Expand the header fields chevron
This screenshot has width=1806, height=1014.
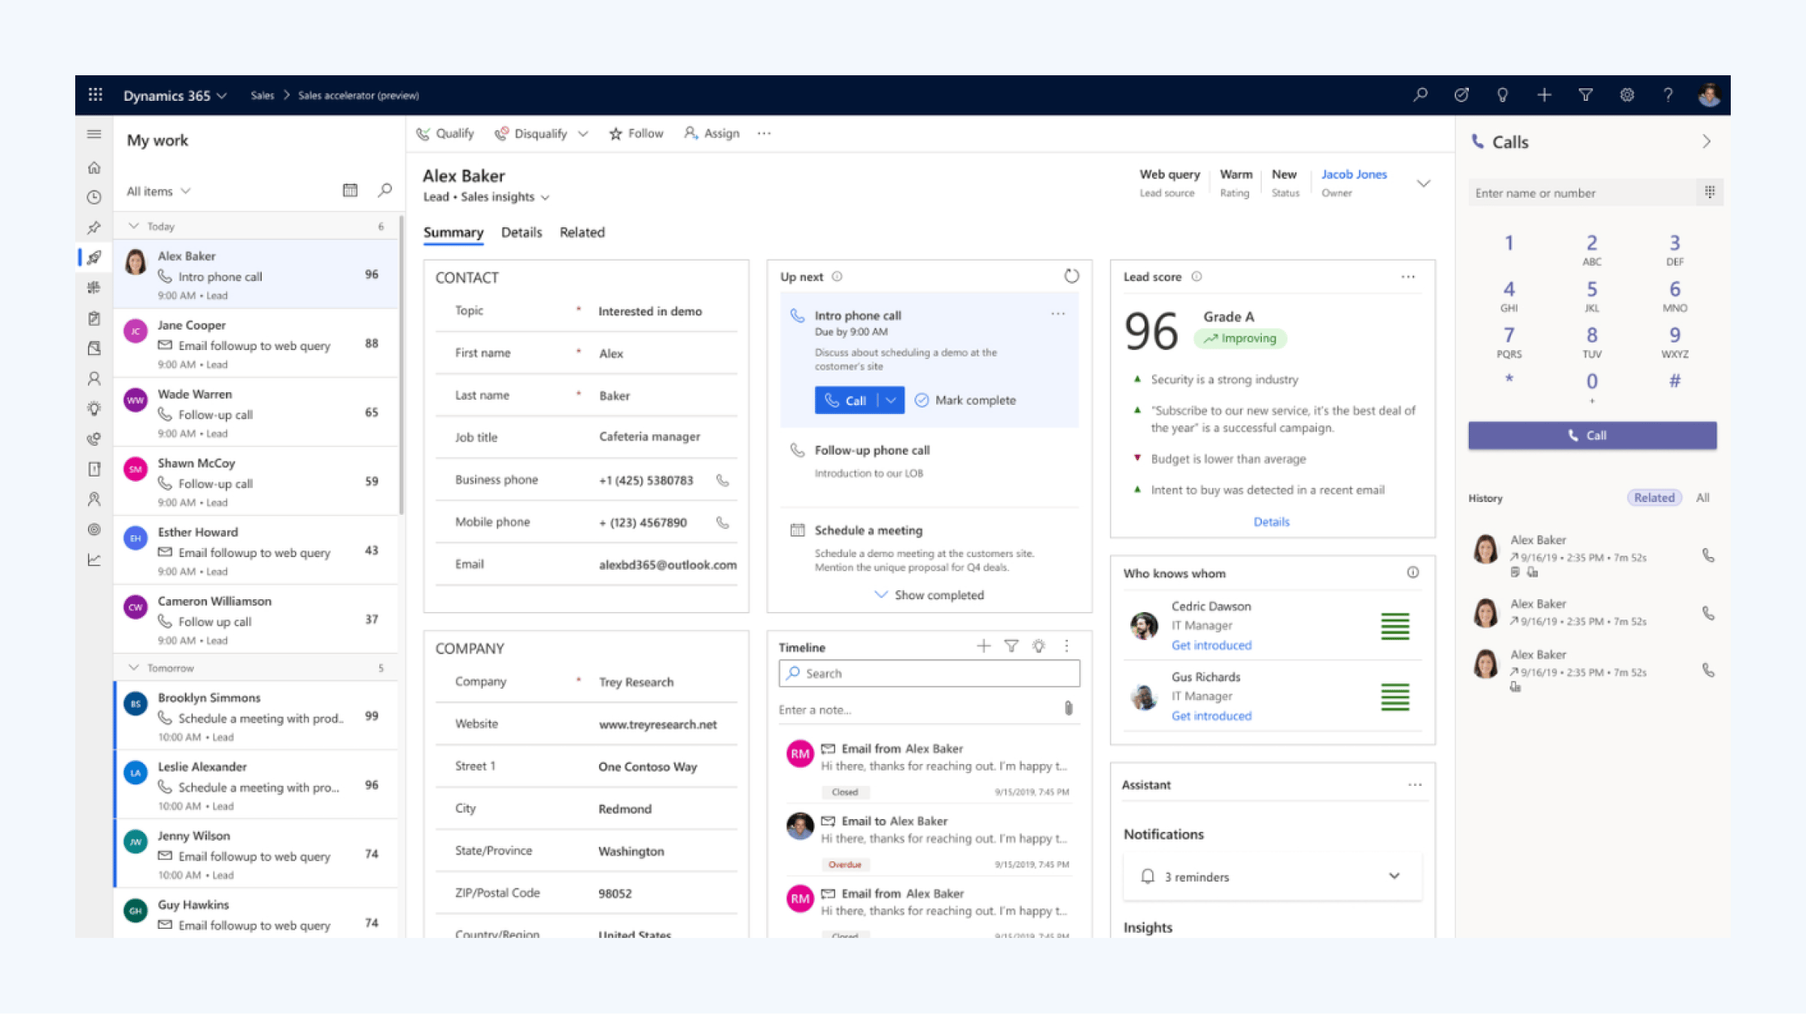(1423, 183)
